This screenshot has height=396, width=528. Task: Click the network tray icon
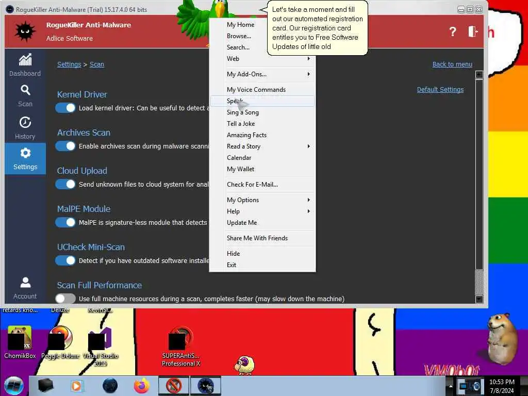click(x=464, y=386)
